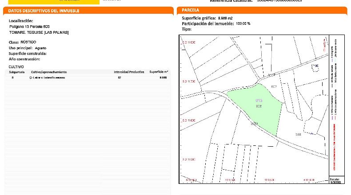Screen dimensions: 351x195
Task: Select the 'RÚSTICO' class value
Action: click(x=28, y=42)
